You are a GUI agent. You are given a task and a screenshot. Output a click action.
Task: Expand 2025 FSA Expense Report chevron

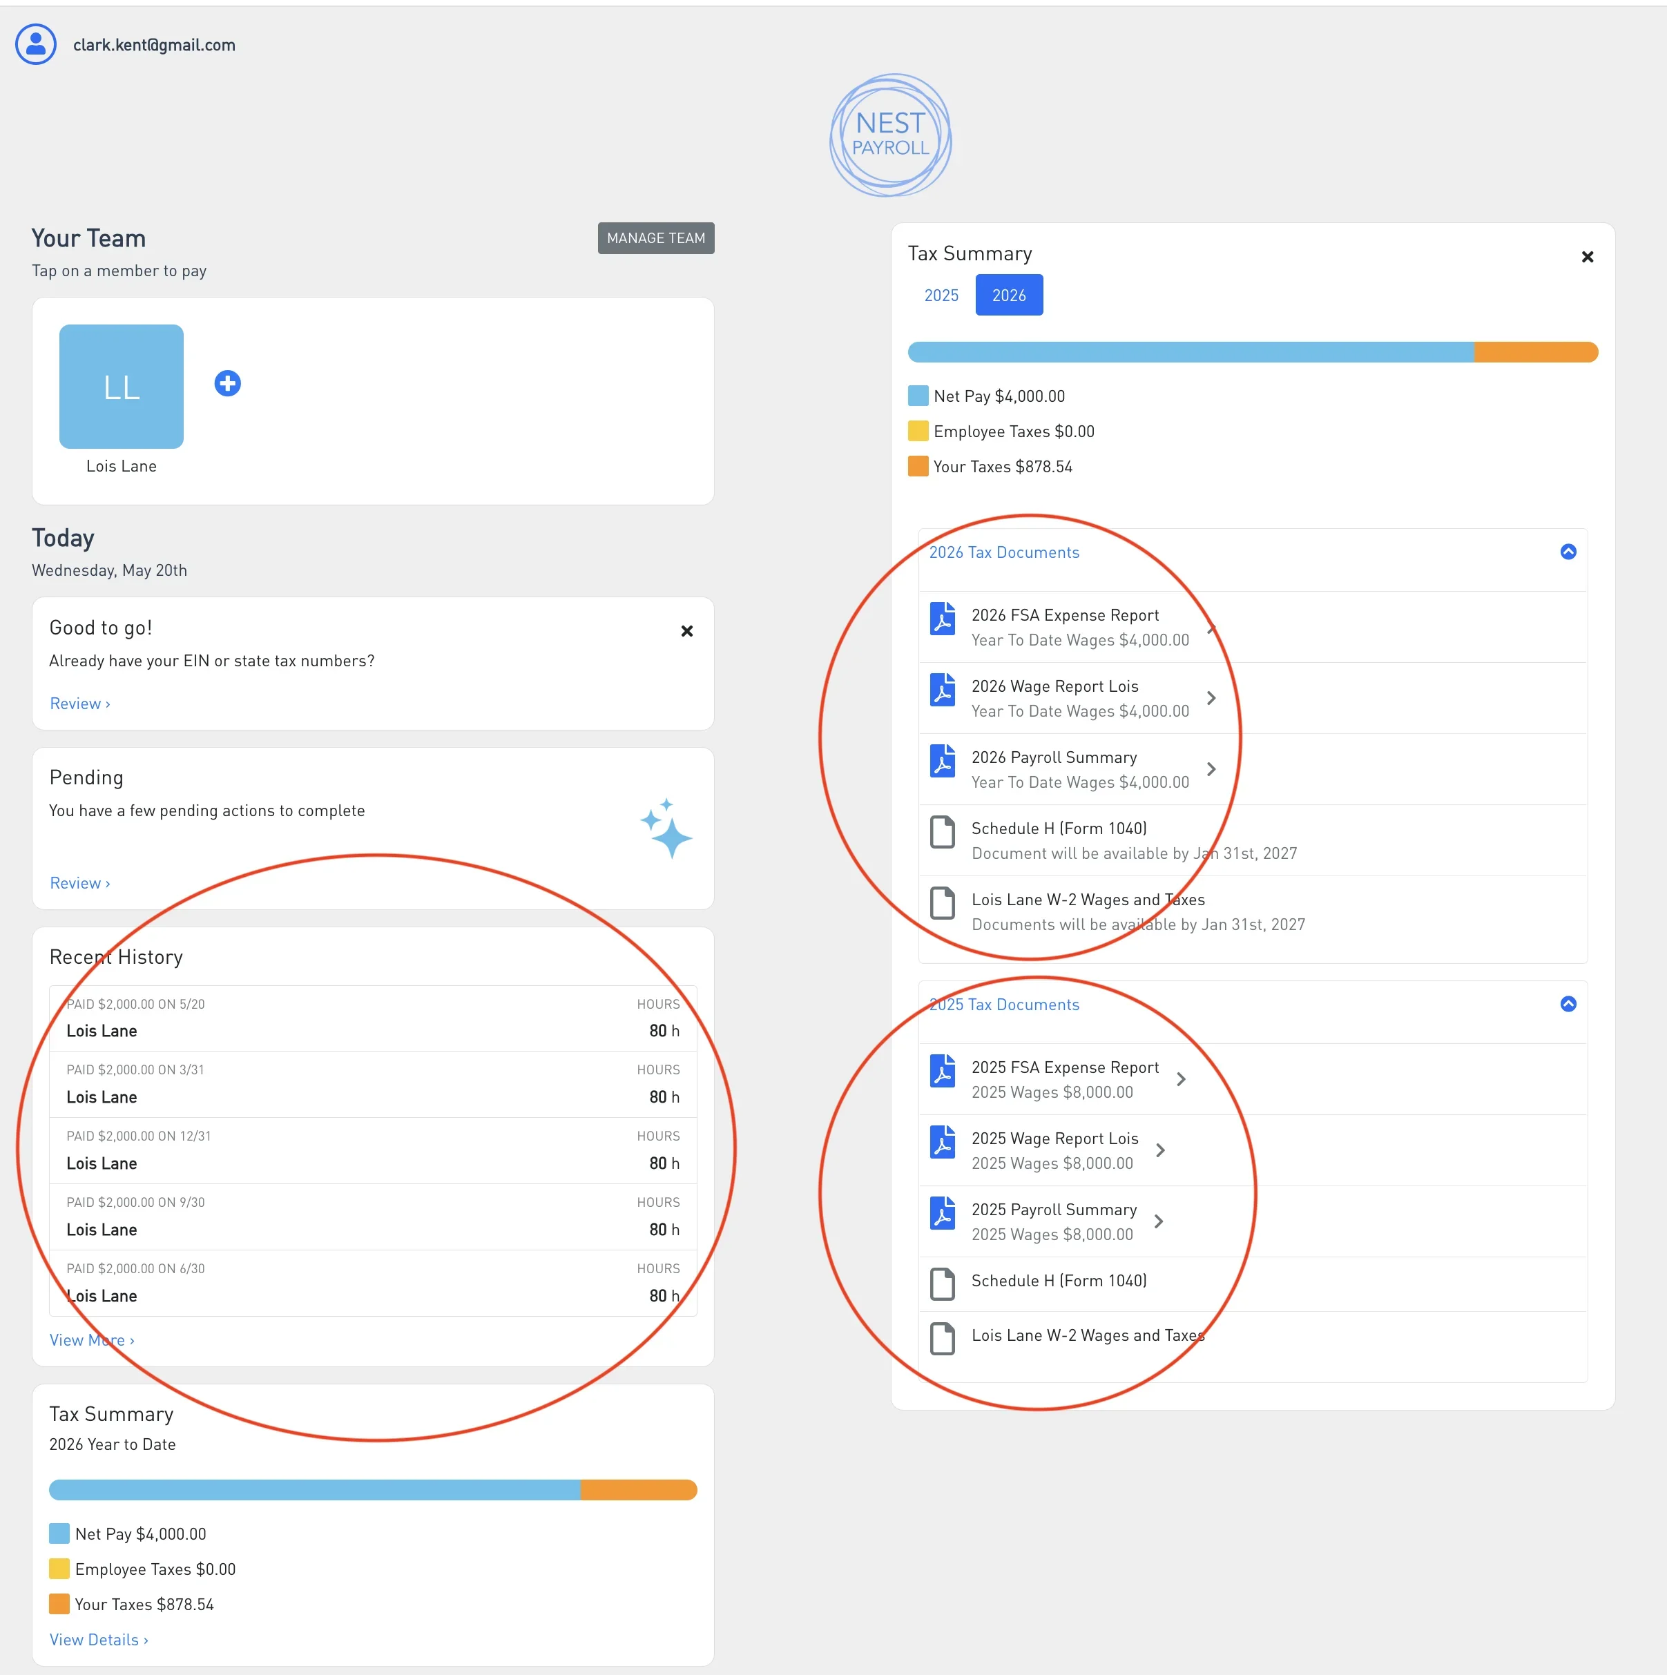point(1182,1079)
